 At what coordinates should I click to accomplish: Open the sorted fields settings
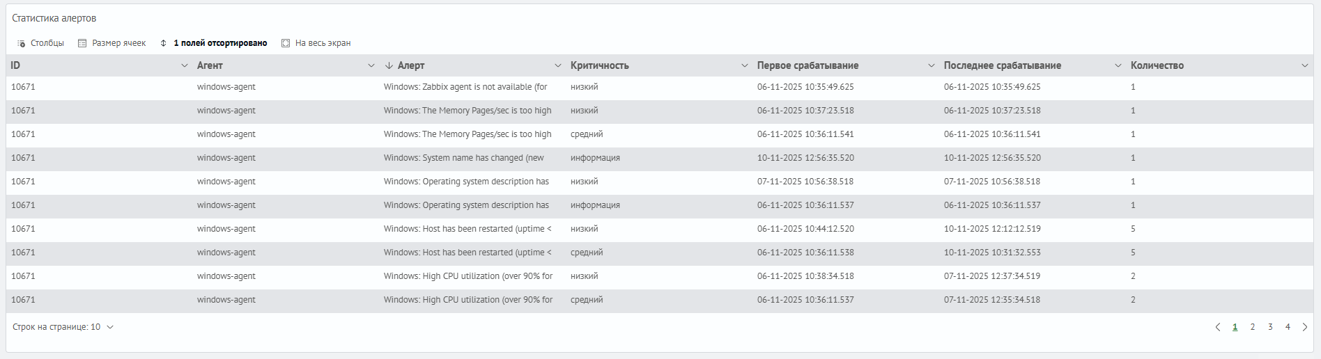(213, 43)
